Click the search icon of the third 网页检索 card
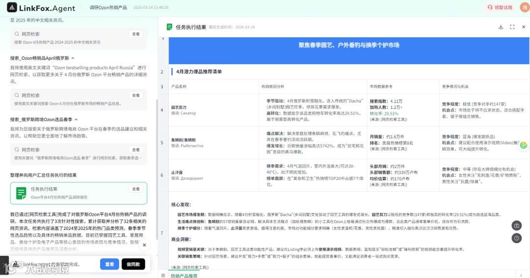The image size is (530, 278). 17,150
